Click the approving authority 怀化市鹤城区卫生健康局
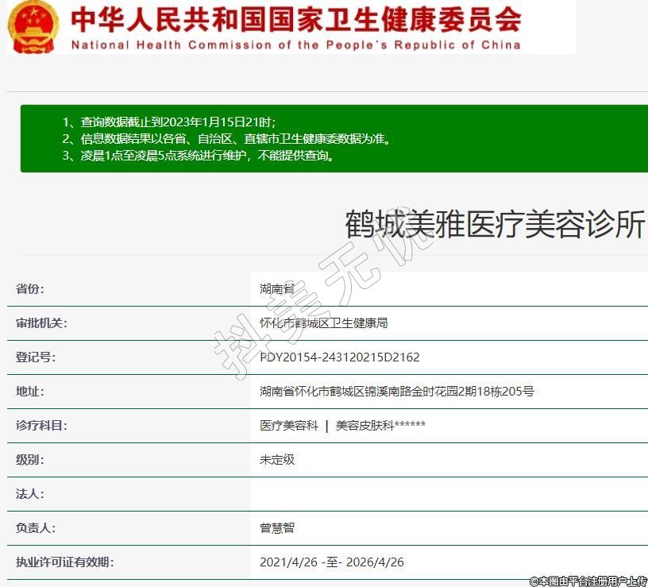Viewport: 648px width, 587px height. [x=323, y=323]
